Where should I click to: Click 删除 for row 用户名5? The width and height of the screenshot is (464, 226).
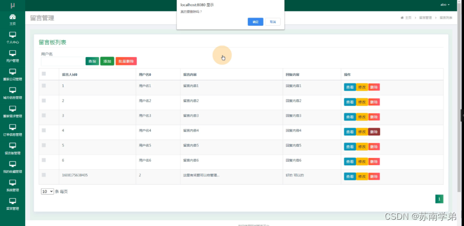(374, 147)
